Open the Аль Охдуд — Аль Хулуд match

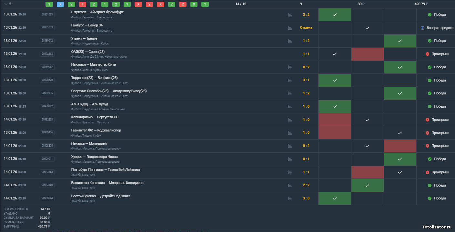pos(90,104)
